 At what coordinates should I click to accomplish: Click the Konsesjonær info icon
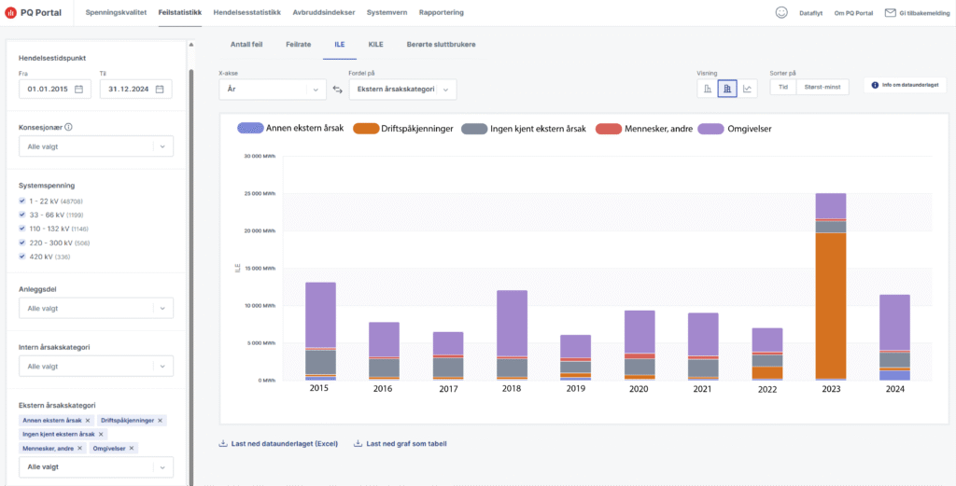pos(69,128)
